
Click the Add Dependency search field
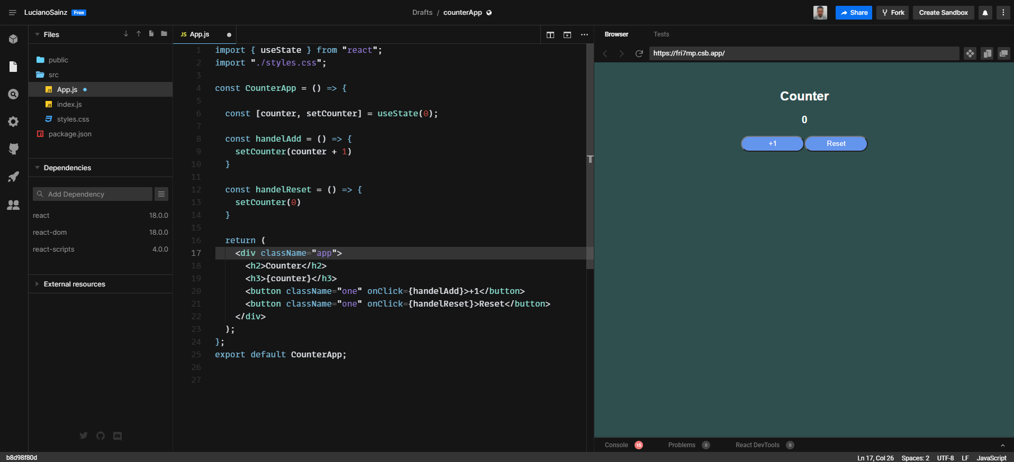coord(93,194)
